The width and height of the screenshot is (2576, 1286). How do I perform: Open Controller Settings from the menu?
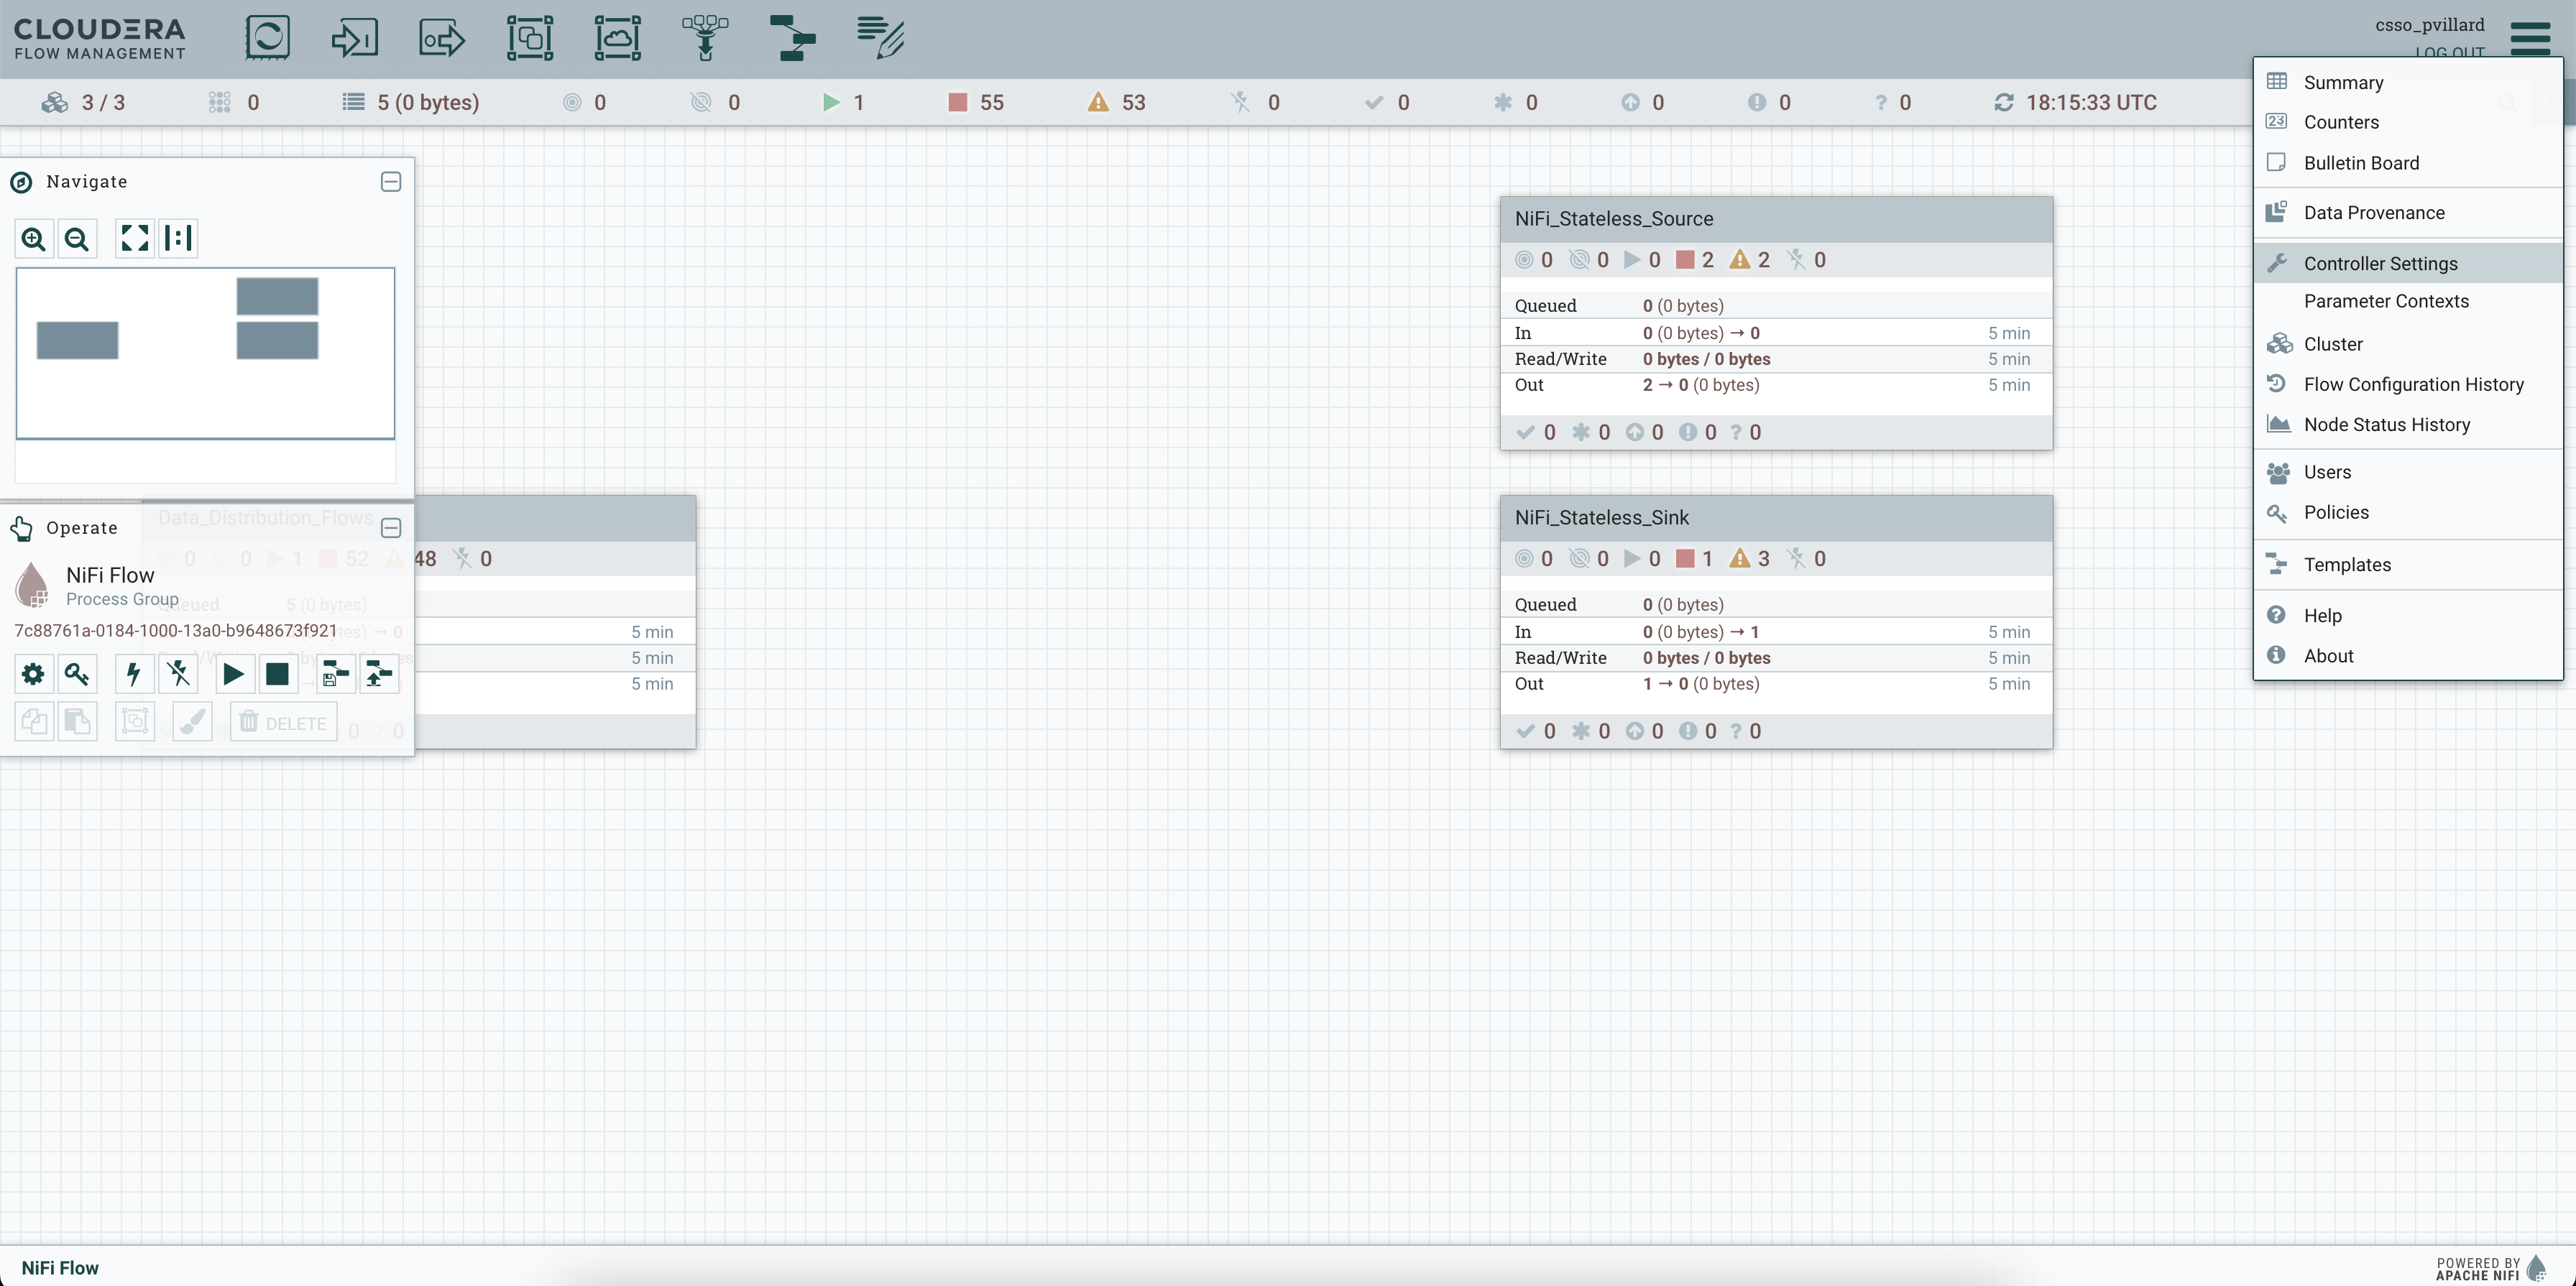(2380, 264)
